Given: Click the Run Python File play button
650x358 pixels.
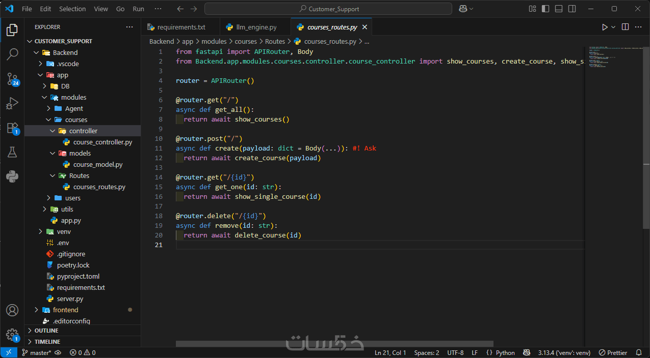Looking at the screenshot, I should [605, 27].
